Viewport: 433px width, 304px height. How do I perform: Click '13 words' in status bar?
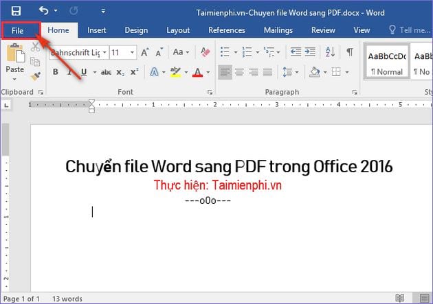point(67,299)
